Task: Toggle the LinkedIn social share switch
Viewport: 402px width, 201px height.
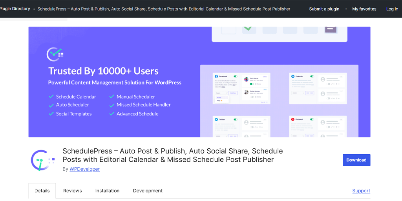Action: [312, 77]
